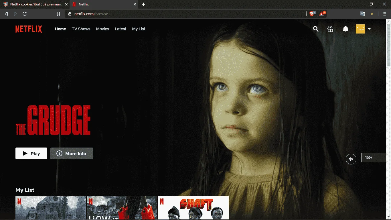Go back in the browser
The height and width of the screenshot is (220, 391).
[x=6, y=14]
